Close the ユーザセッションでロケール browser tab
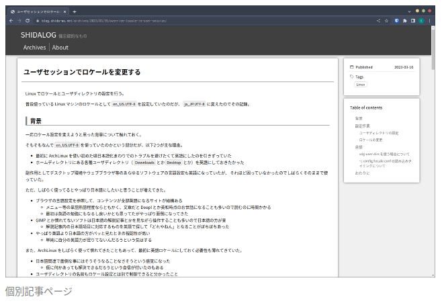Image resolution: width=444 pixels, height=307 pixels. tap(65, 11)
